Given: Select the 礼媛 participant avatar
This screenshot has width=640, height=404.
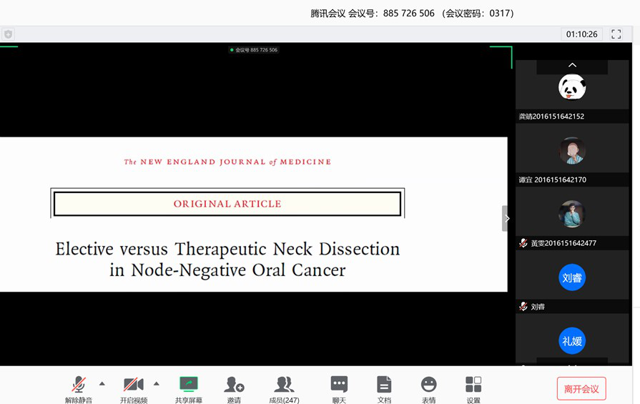Looking at the screenshot, I should coord(572,341).
